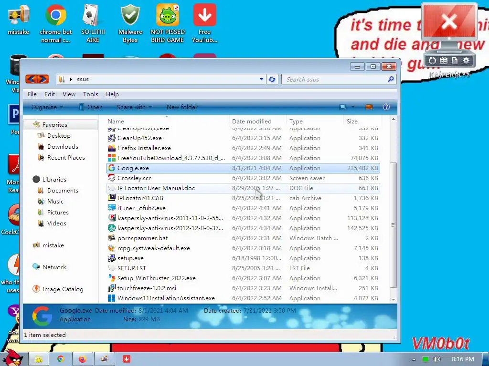Open the File menu
Image resolution: width=489 pixels, height=366 pixels.
tap(32, 94)
